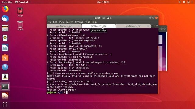Launch LibreOffice Writer from the dock
195x109 pixels.
pos(5,48)
